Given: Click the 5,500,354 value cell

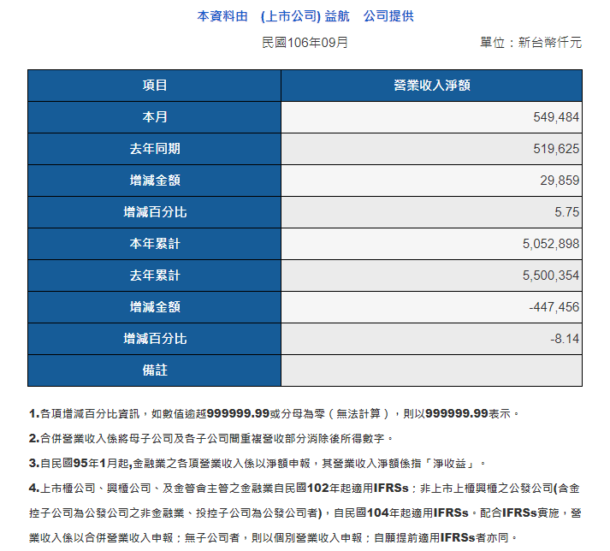Looking at the screenshot, I should (550, 275).
